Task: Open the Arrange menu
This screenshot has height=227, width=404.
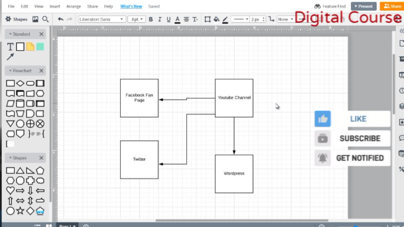Action: click(x=74, y=6)
